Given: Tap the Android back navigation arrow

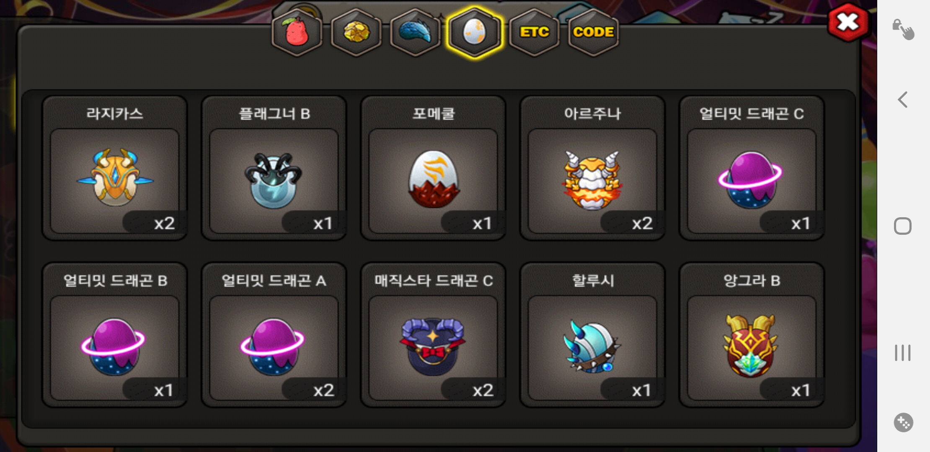Looking at the screenshot, I should tap(903, 100).
